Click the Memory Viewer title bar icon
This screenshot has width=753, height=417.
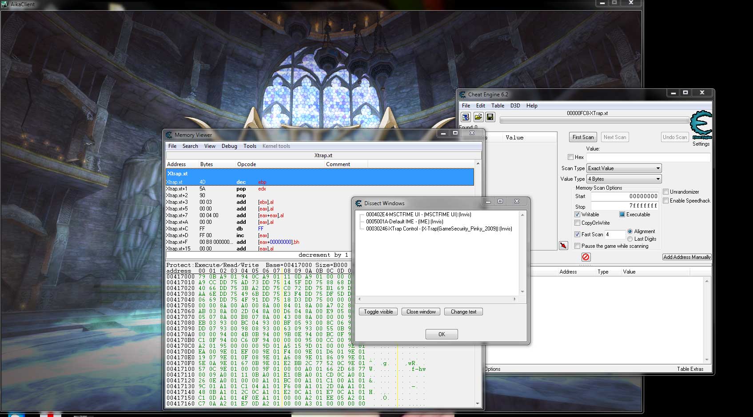pyautogui.click(x=169, y=135)
